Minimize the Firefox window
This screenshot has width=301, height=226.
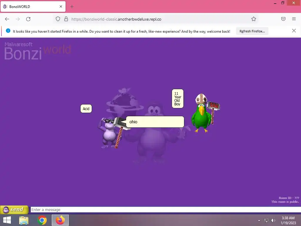[275, 3]
